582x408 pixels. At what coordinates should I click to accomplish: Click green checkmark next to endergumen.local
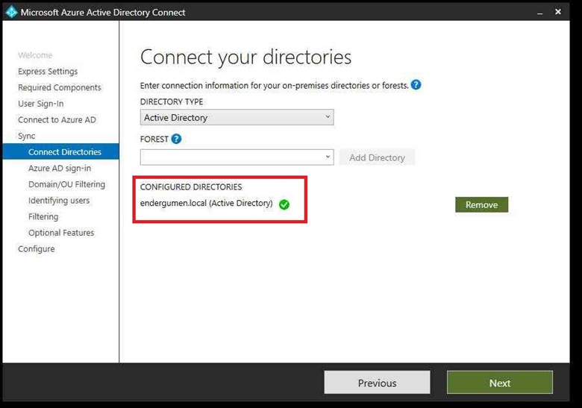[x=284, y=204]
